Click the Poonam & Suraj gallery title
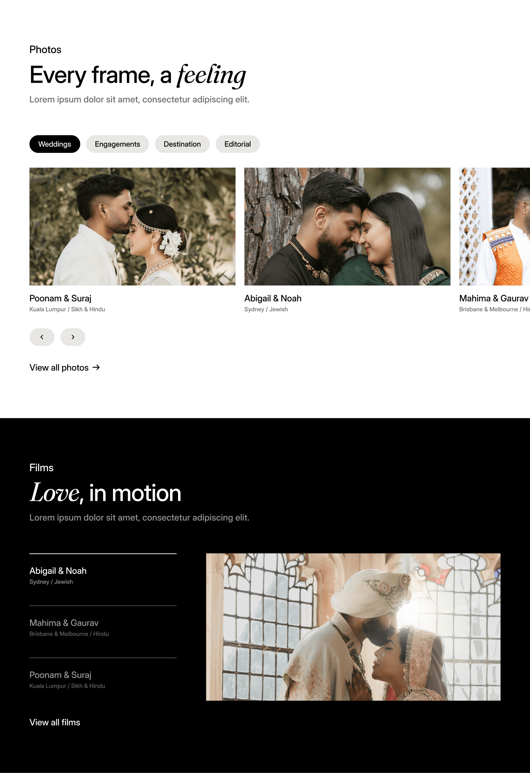 click(x=60, y=298)
